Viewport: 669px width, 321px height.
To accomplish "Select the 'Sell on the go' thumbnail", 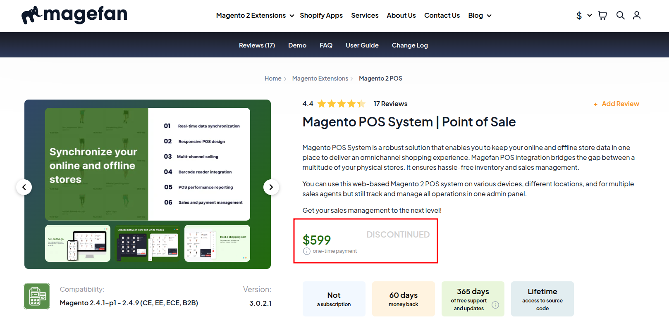I will tap(78, 243).
